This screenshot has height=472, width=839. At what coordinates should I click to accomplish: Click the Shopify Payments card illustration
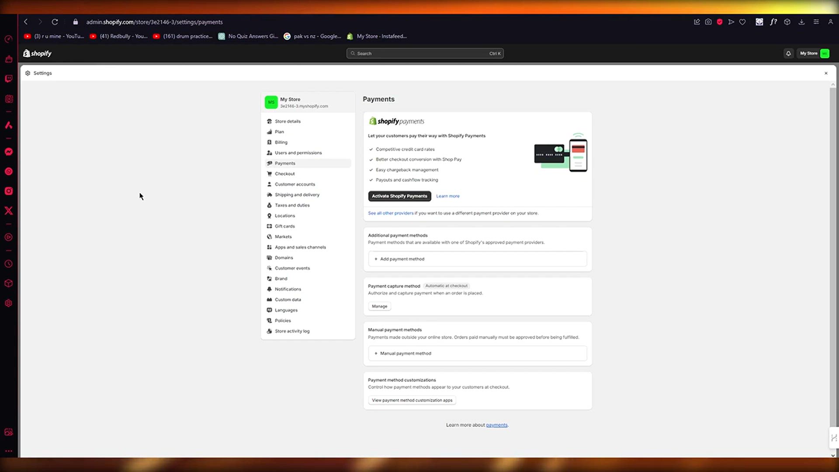[561, 153]
